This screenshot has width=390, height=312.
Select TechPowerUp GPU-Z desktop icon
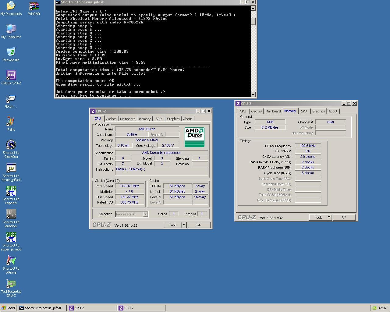pyautogui.click(x=11, y=288)
